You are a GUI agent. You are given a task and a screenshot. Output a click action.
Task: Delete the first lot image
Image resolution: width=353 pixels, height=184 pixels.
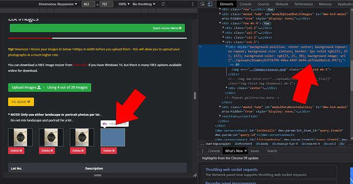[x=16, y=151]
